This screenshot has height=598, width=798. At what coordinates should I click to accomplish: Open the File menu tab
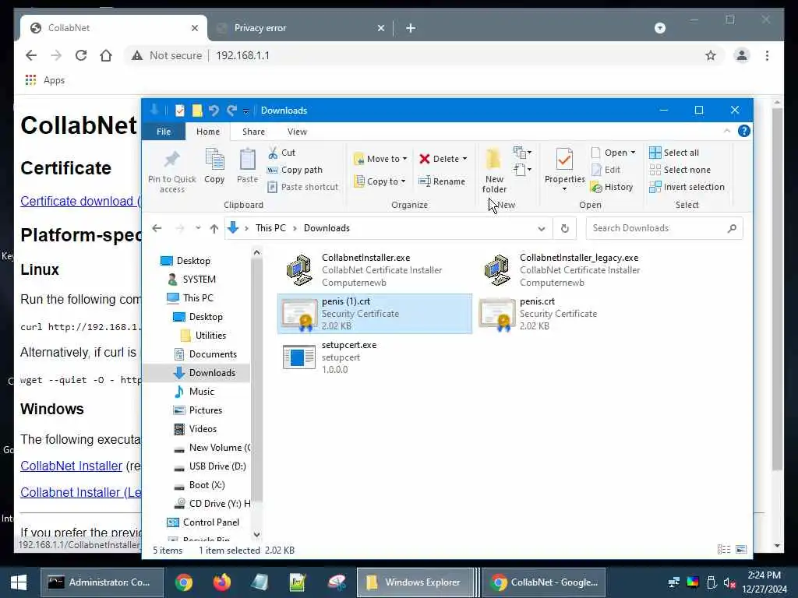point(164,132)
